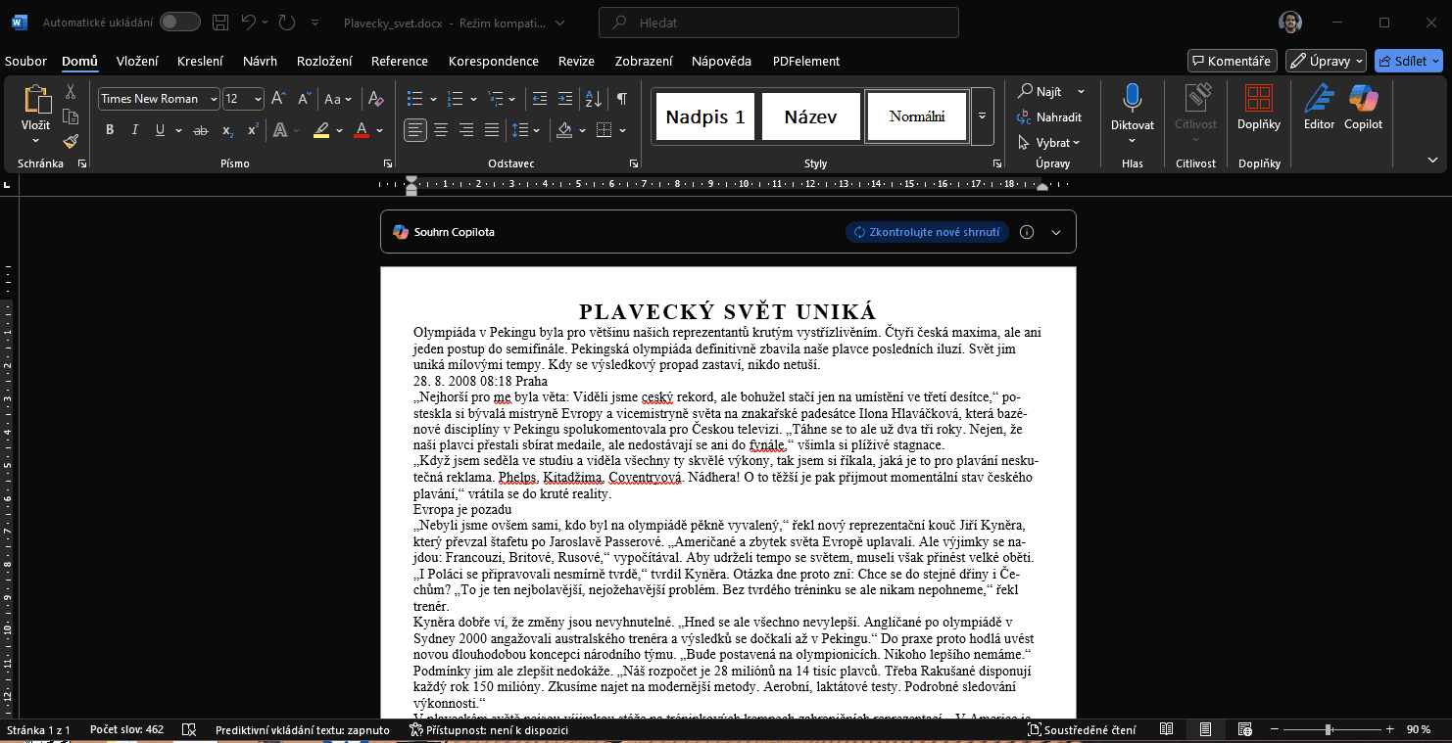Click the Komentáře button

(x=1232, y=61)
